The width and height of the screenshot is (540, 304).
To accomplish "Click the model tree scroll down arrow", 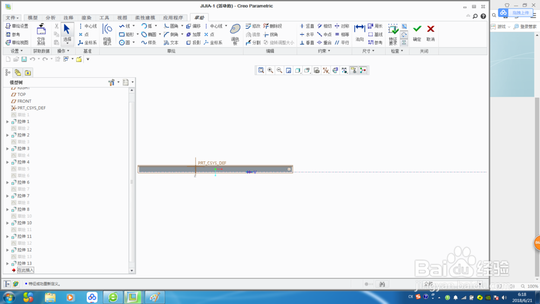I will pos(132,271).
